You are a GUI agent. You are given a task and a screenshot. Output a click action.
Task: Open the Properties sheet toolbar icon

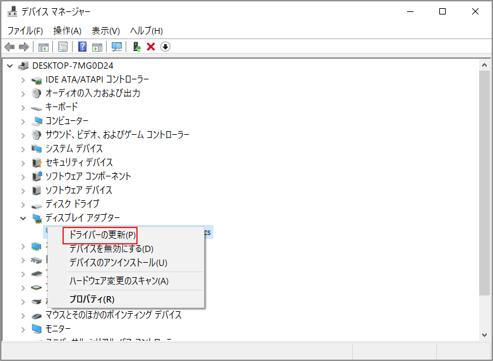click(x=62, y=47)
